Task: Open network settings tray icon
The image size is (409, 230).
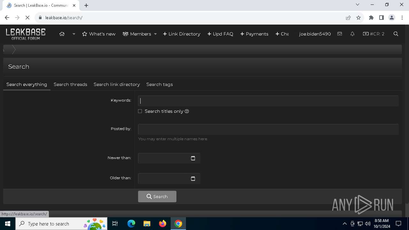Action: (x=360, y=224)
